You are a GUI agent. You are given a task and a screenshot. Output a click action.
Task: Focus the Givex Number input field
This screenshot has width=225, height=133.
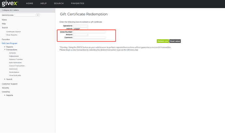pos(89,32)
